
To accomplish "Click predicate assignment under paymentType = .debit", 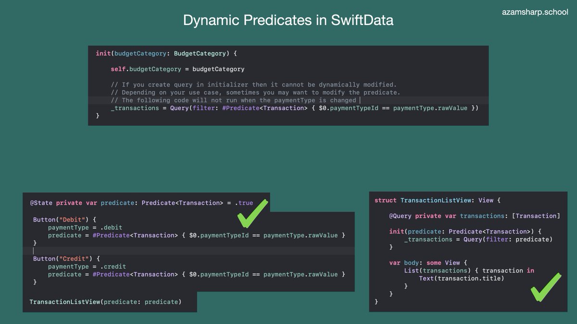I will [x=196, y=235].
